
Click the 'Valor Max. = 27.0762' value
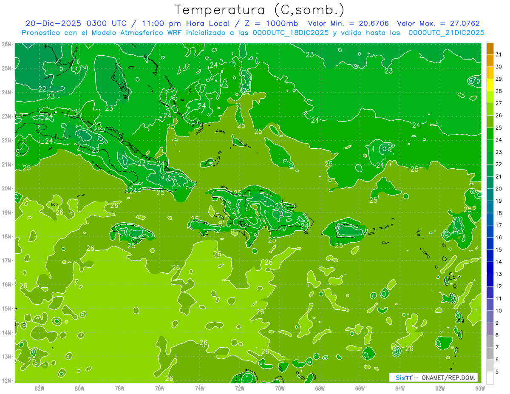coord(438,23)
